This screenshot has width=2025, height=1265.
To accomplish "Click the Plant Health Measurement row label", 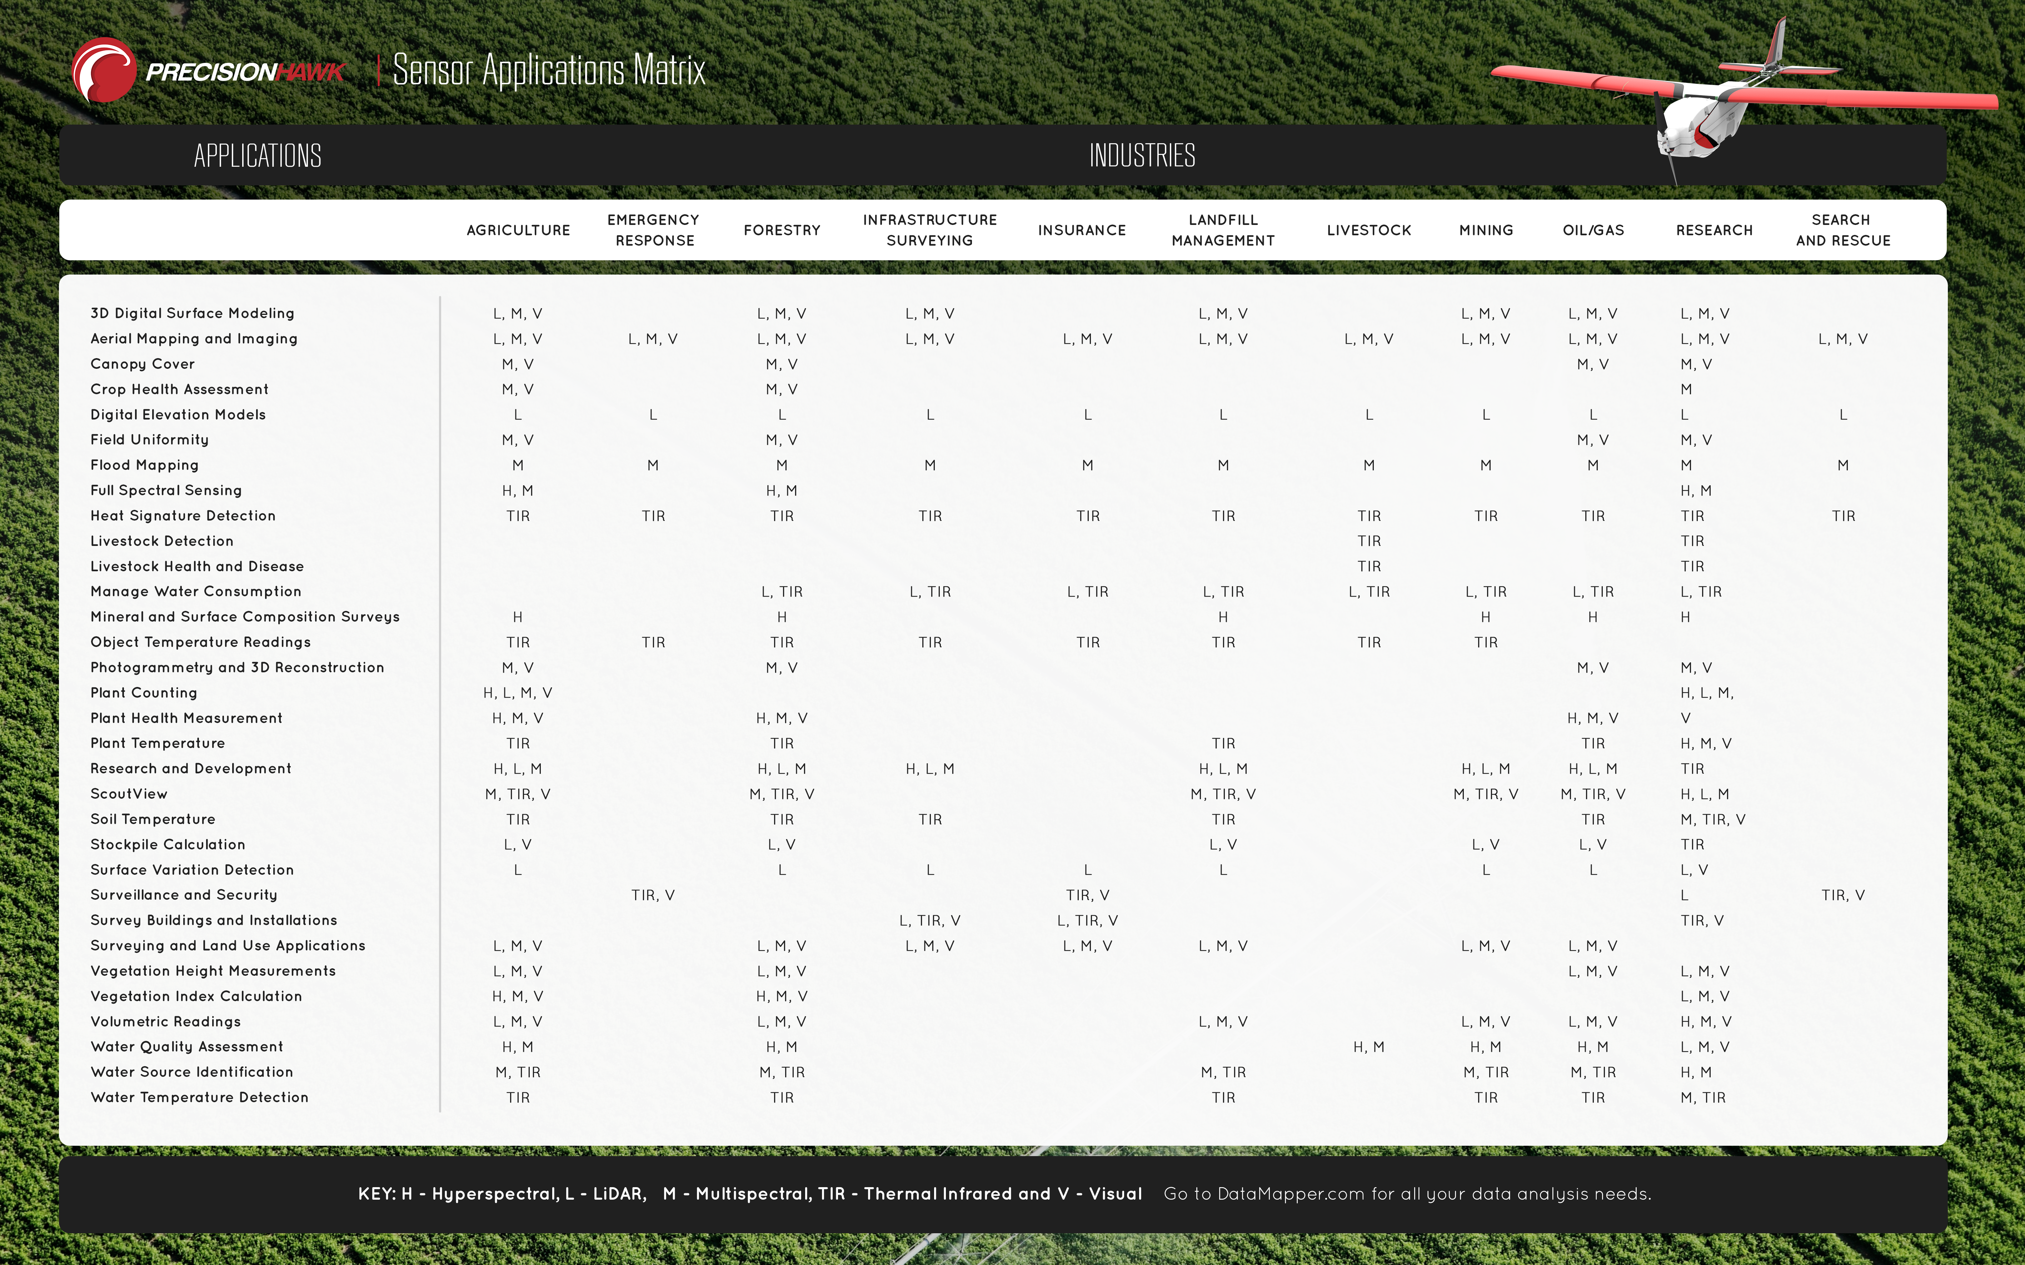I will point(186,718).
